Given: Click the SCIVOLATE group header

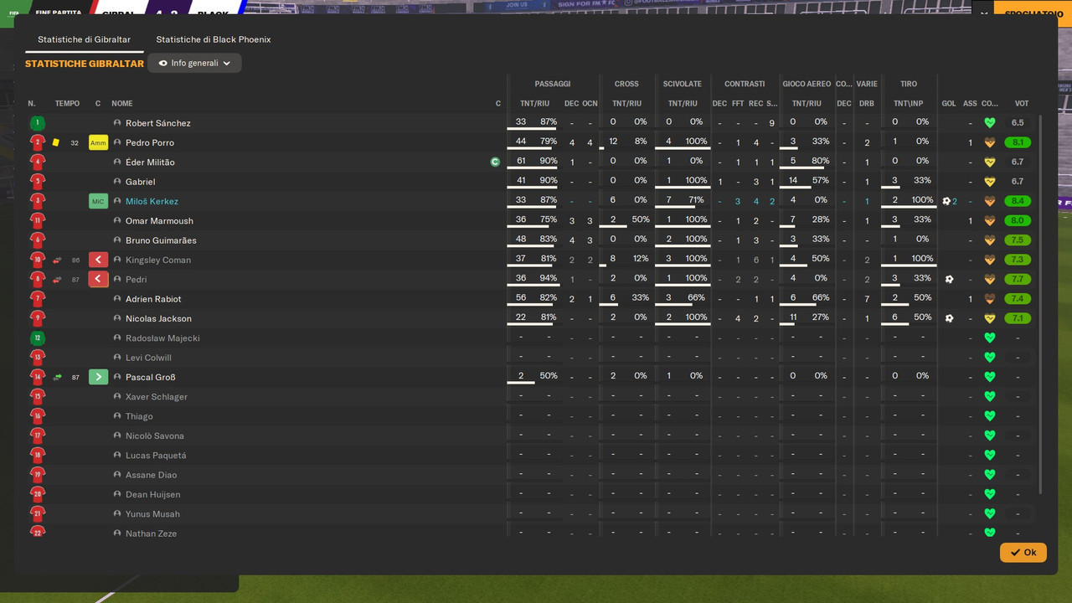Looking at the screenshot, I should click(x=683, y=84).
